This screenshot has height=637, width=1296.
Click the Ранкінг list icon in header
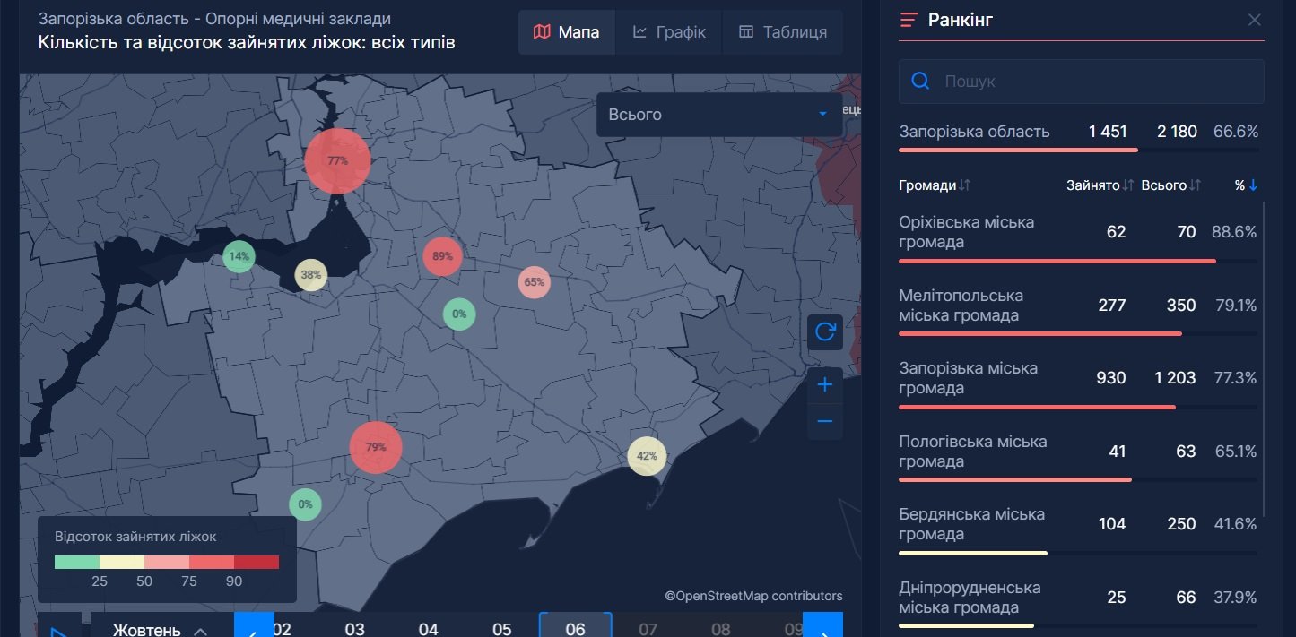[909, 20]
